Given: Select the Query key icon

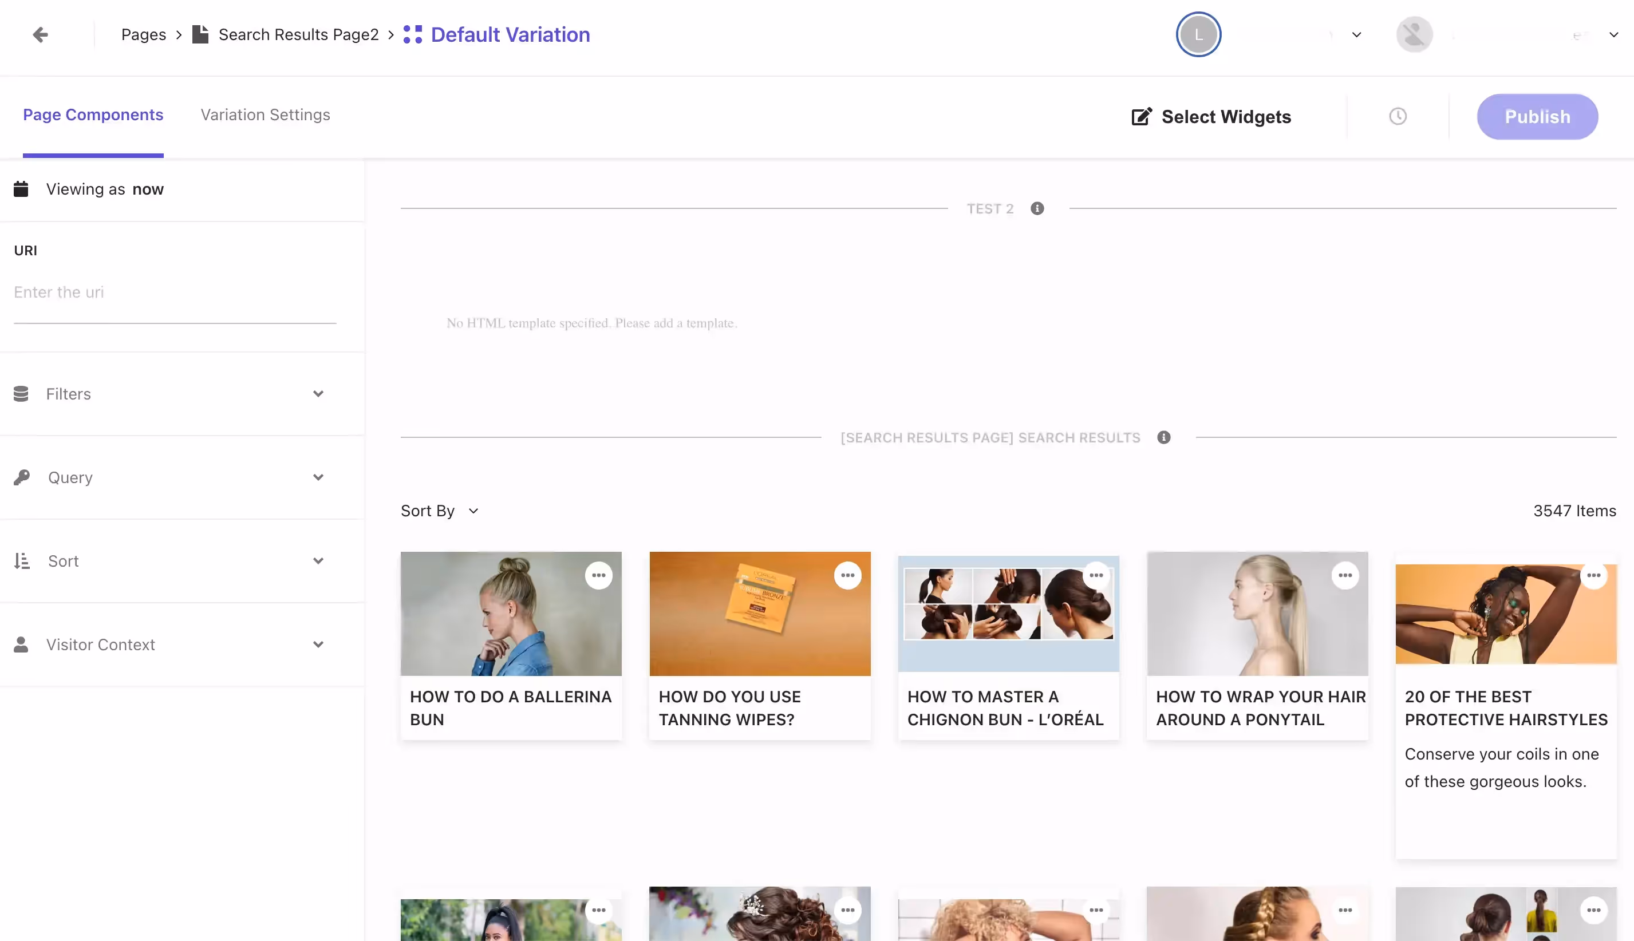Looking at the screenshot, I should 21,477.
